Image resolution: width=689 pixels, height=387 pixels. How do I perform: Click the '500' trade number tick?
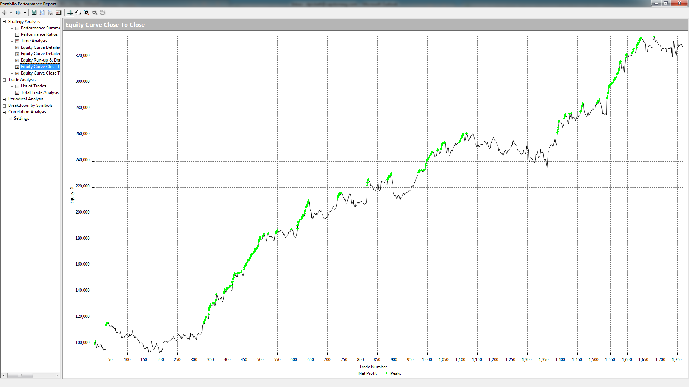click(x=261, y=360)
